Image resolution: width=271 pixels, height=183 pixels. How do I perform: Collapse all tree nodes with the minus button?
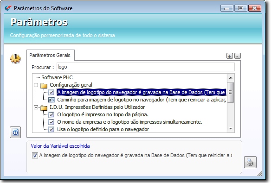[x=238, y=56]
